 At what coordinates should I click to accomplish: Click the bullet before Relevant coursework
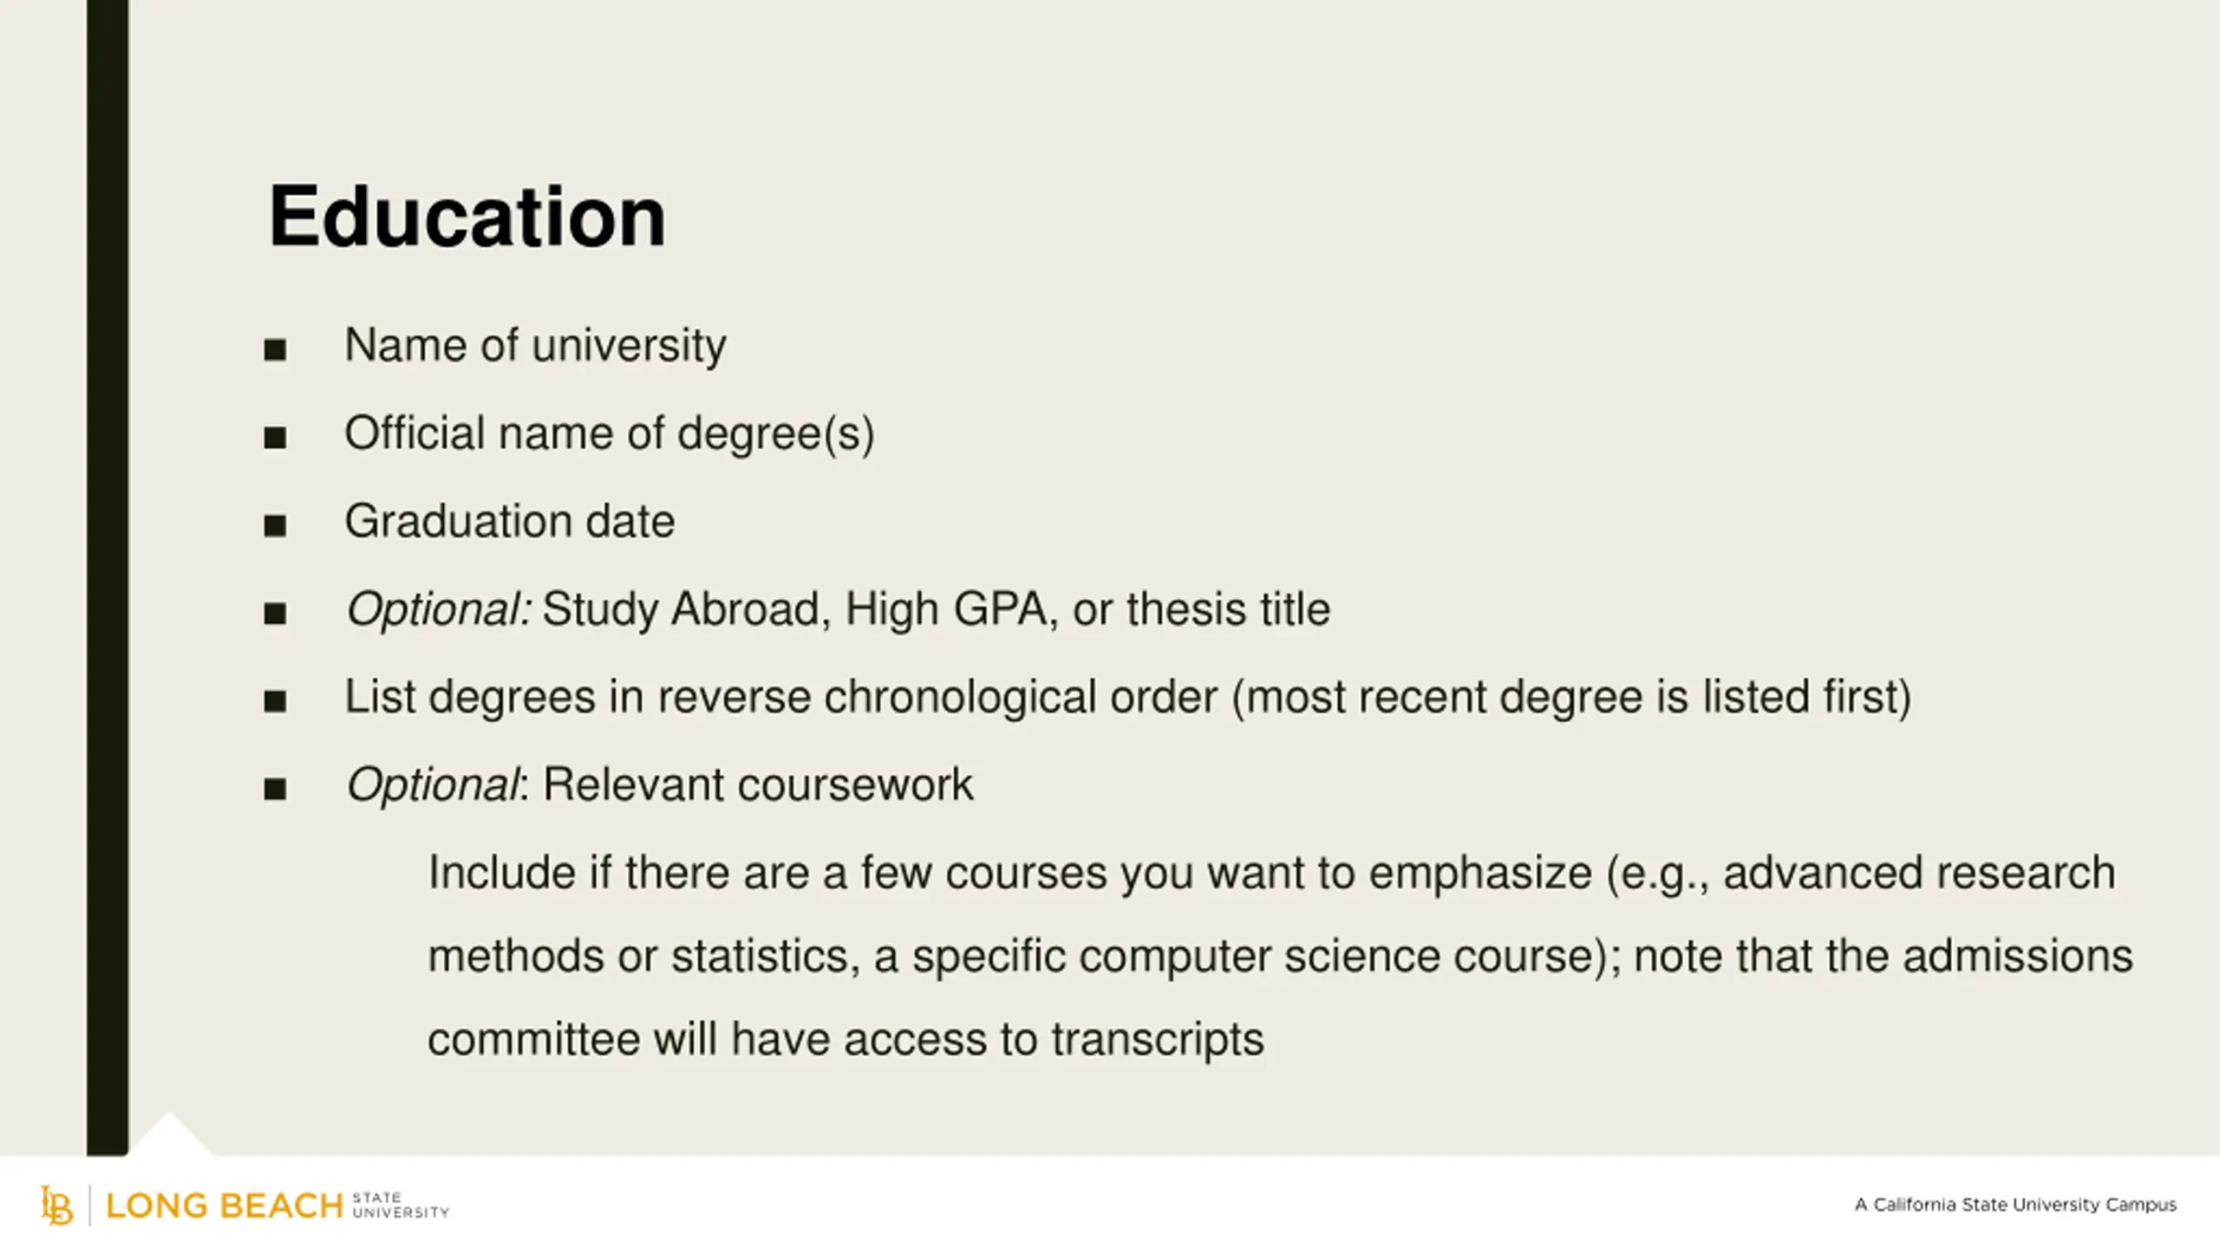click(x=275, y=789)
